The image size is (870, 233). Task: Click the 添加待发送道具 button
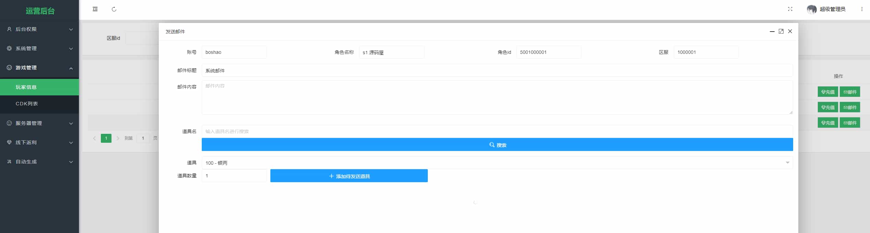(349, 176)
